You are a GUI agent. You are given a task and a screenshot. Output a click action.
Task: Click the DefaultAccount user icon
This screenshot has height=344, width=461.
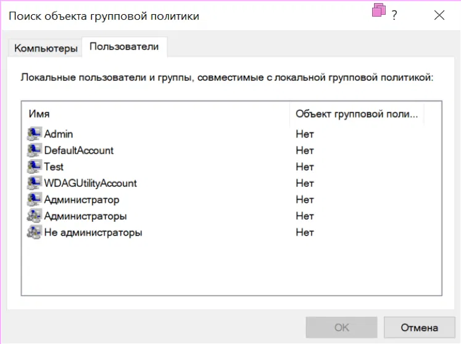[x=34, y=150]
